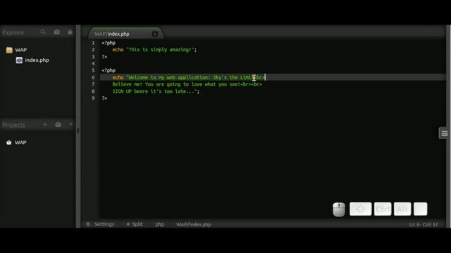The width and height of the screenshot is (451, 253).
Task: Click the WAP/index.php path in the bottom bar
Action: 194,224
